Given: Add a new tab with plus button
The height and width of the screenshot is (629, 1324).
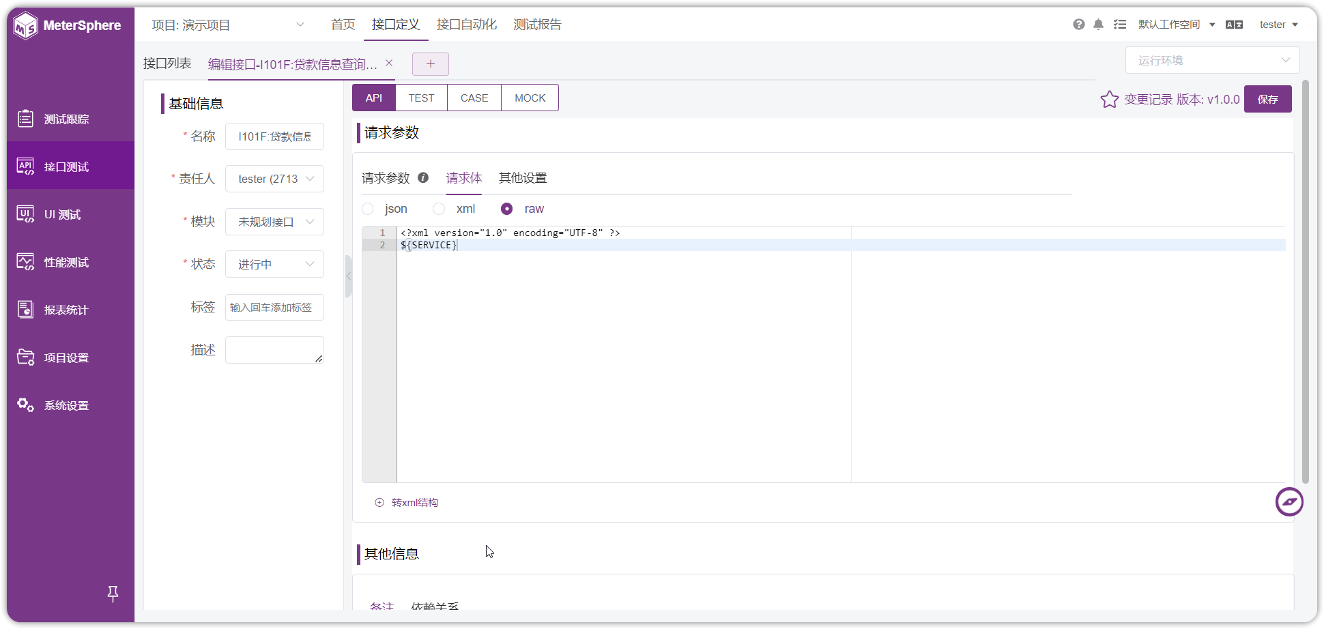Looking at the screenshot, I should 431,64.
